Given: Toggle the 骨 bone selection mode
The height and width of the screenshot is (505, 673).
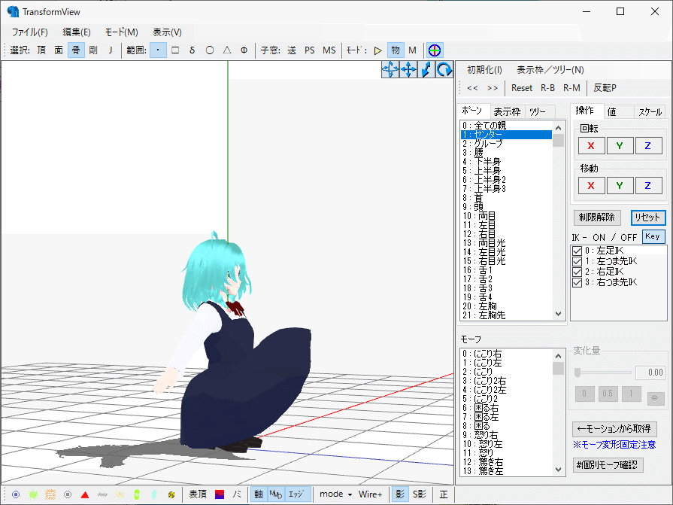Looking at the screenshot, I should pos(76,50).
